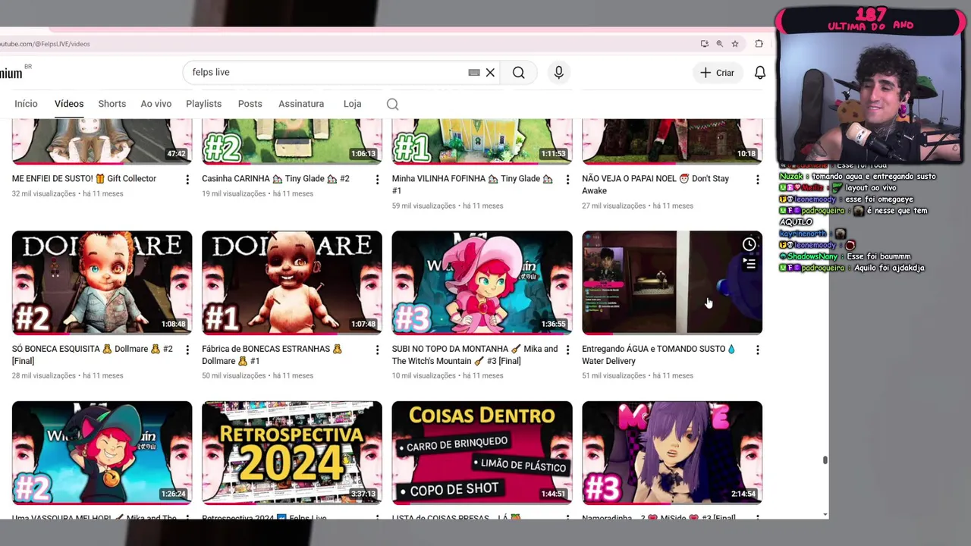Open Minha VILINHA FOFINHA Tiny Glade title

tap(471, 184)
